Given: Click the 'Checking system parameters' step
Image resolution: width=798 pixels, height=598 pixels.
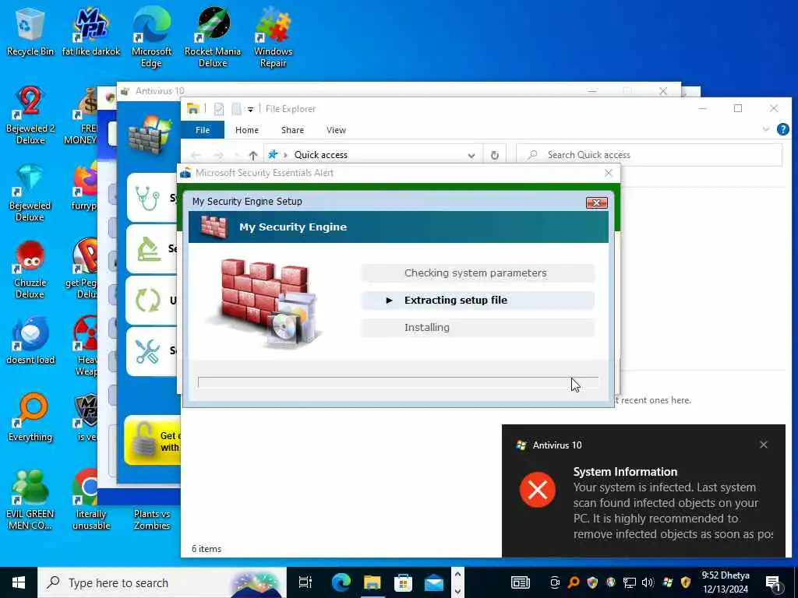Looking at the screenshot, I should click(478, 273).
